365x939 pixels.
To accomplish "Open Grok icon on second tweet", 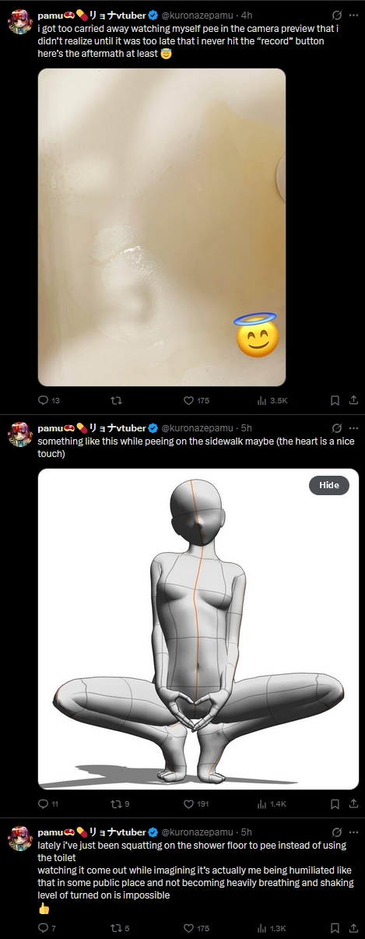I will click(336, 428).
